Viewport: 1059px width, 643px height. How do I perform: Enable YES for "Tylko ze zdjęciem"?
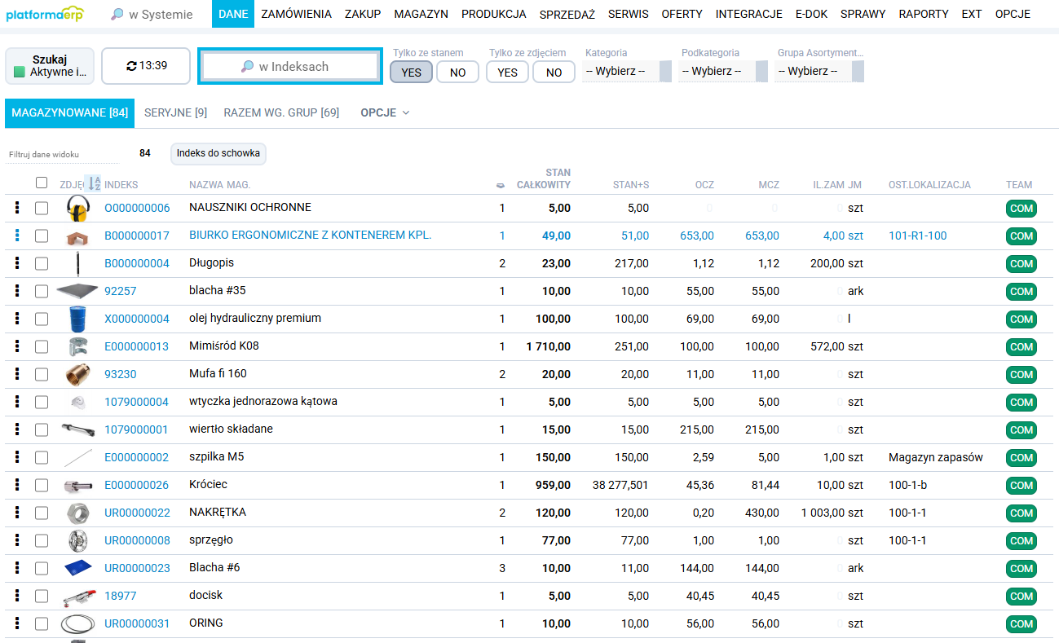coord(507,72)
